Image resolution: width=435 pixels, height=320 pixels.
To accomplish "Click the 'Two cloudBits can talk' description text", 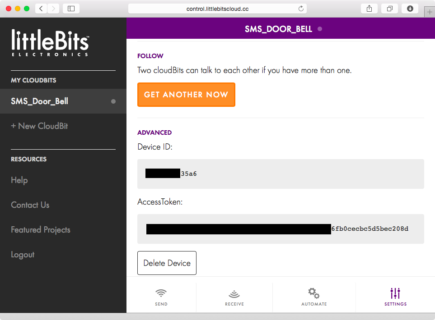I will coord(244,70).
